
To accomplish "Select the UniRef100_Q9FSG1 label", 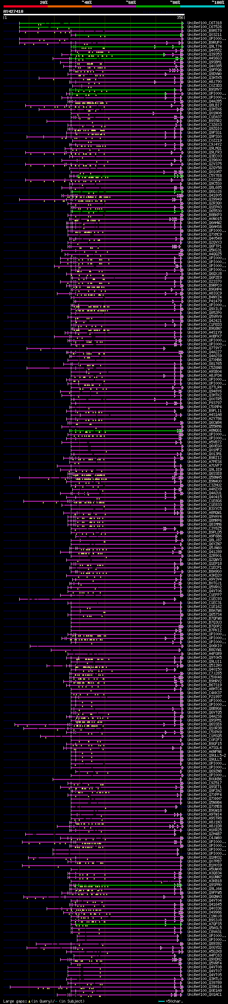I will (x=204, y=132).
